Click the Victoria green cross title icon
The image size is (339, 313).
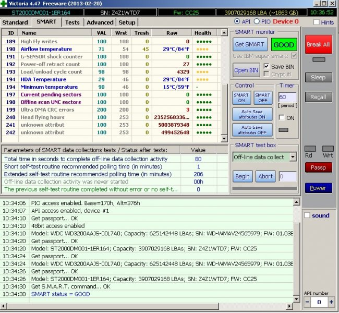pyautogui.click(x=4, y=3)
